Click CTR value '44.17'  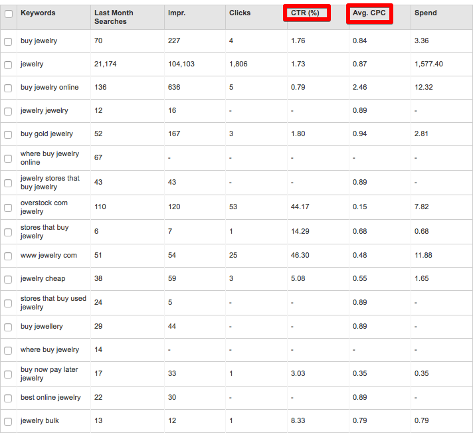(x=300, y=207)
